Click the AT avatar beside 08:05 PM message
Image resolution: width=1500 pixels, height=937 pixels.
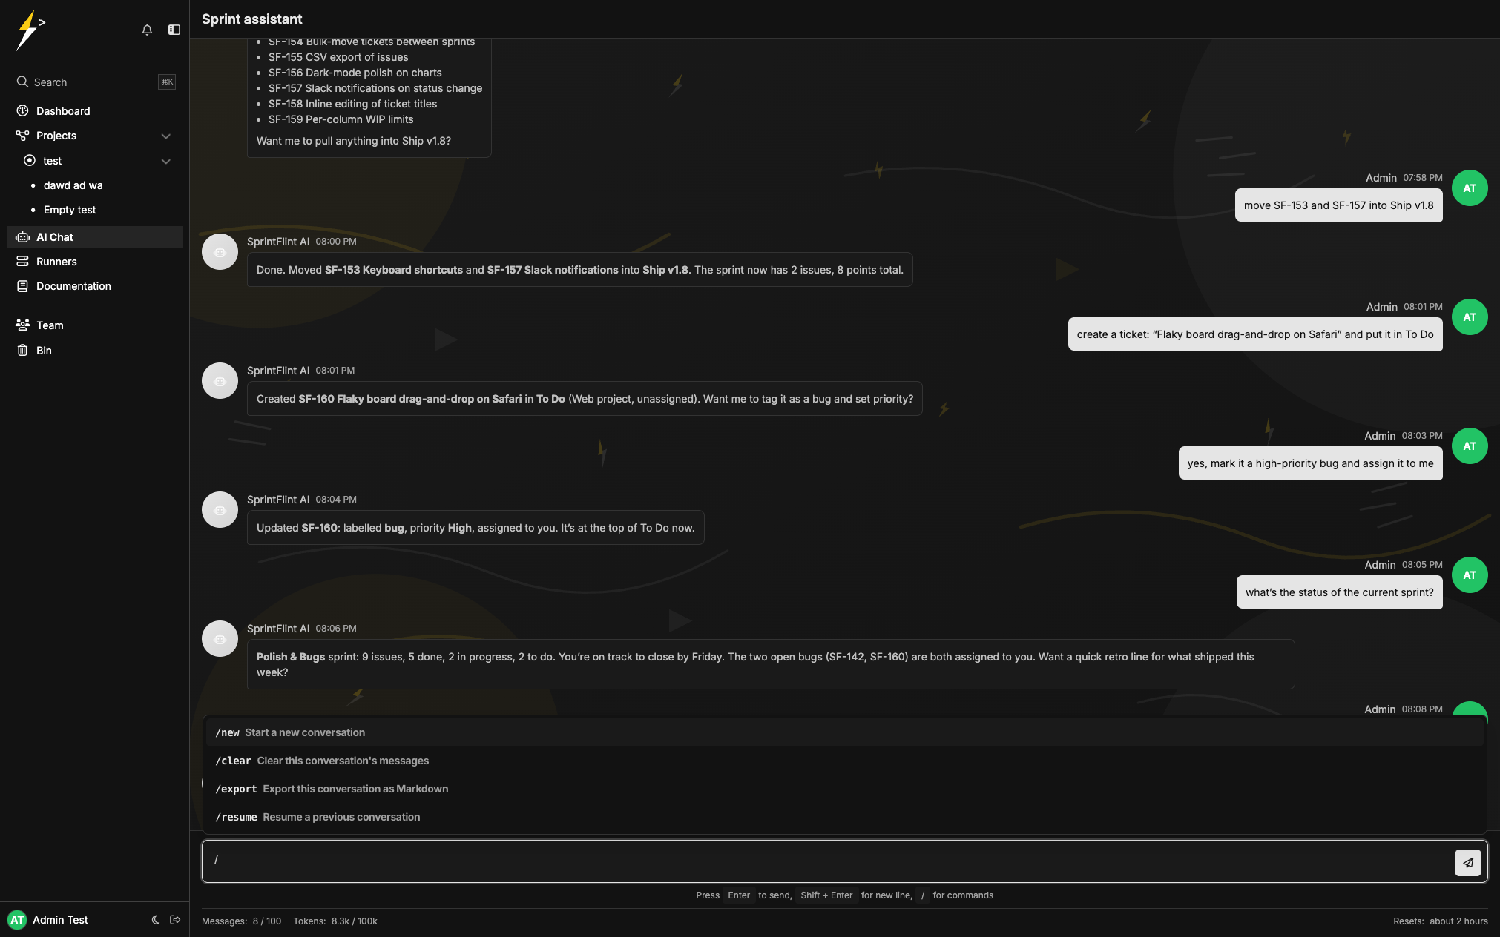click(1470, 575)
